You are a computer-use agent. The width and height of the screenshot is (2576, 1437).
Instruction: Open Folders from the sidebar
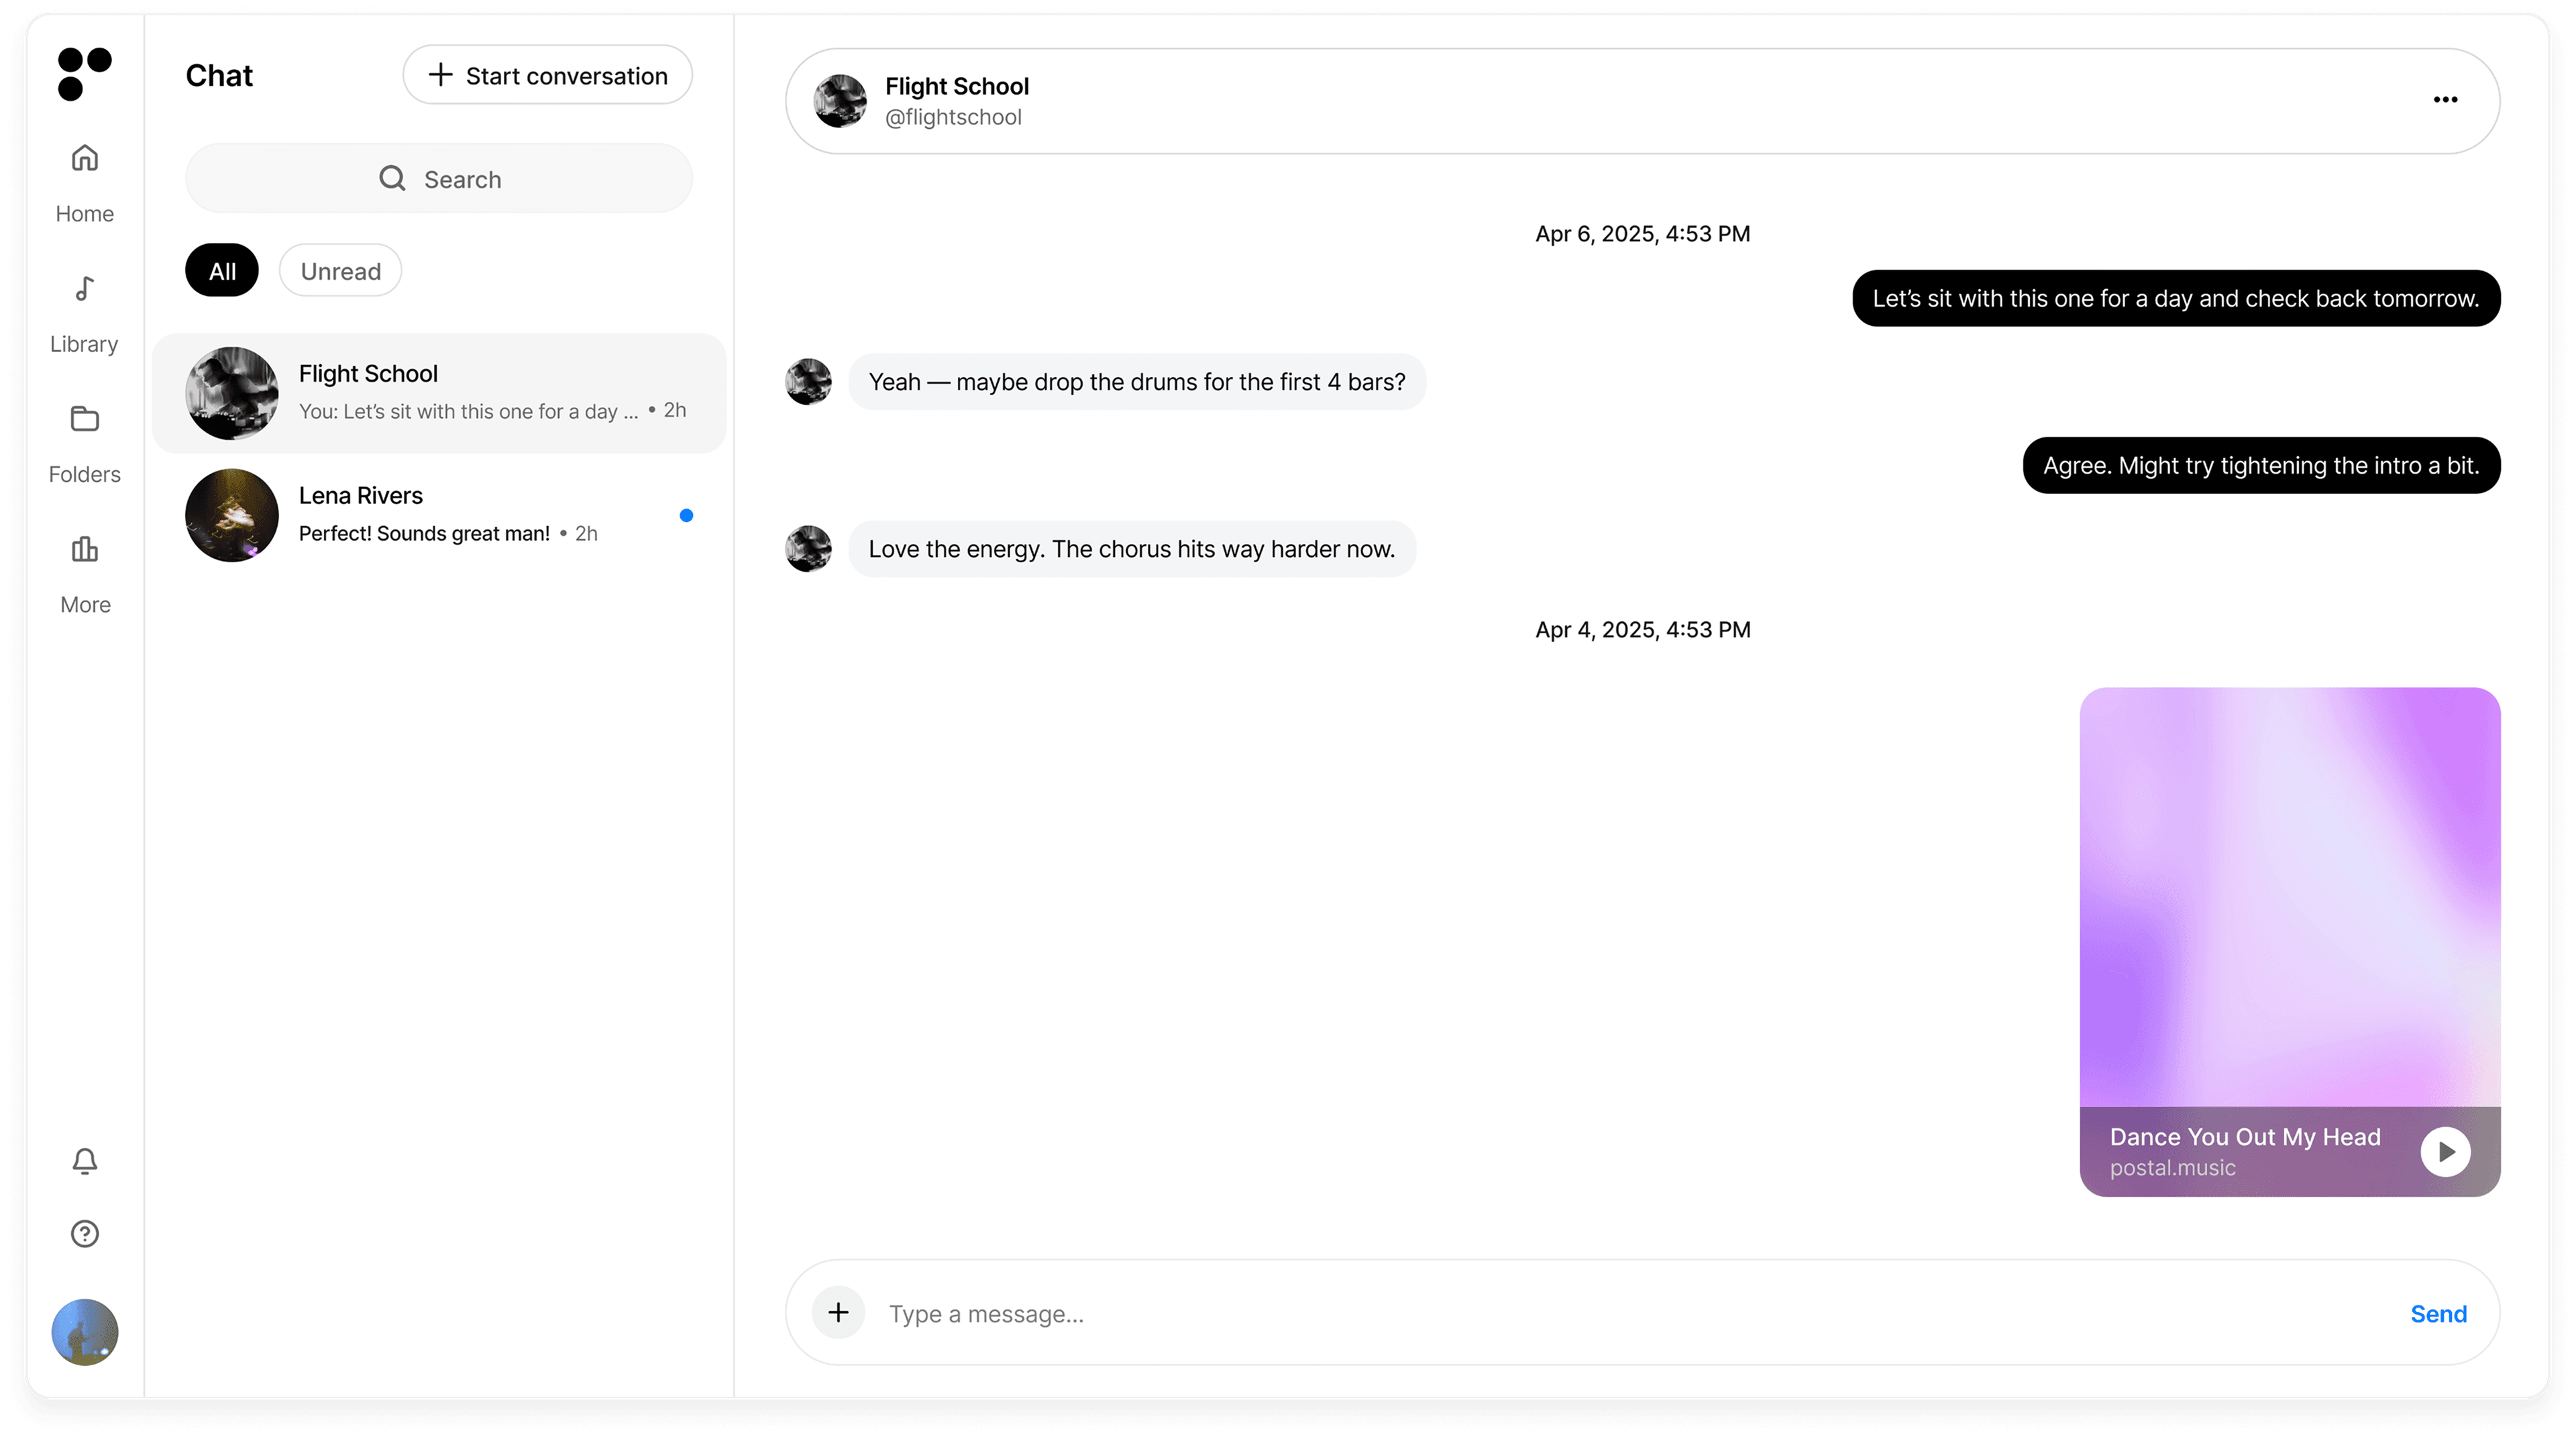[84, 446]
